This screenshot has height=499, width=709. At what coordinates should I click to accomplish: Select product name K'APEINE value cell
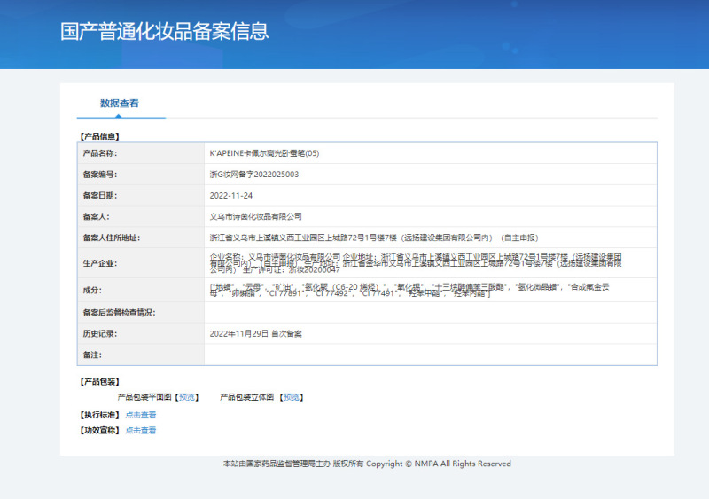tap(263, 153)
